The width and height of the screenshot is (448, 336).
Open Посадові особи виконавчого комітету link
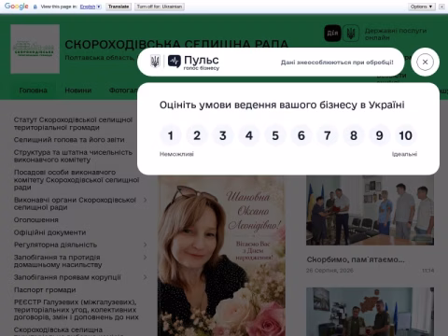point(77,180)
